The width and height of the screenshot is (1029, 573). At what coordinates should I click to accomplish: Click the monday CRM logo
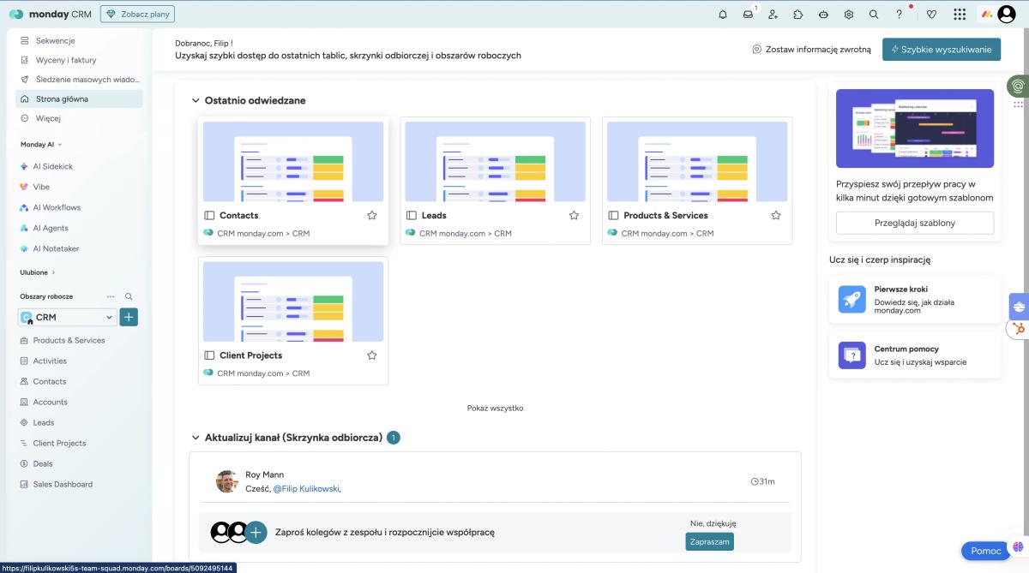point(51,14)
